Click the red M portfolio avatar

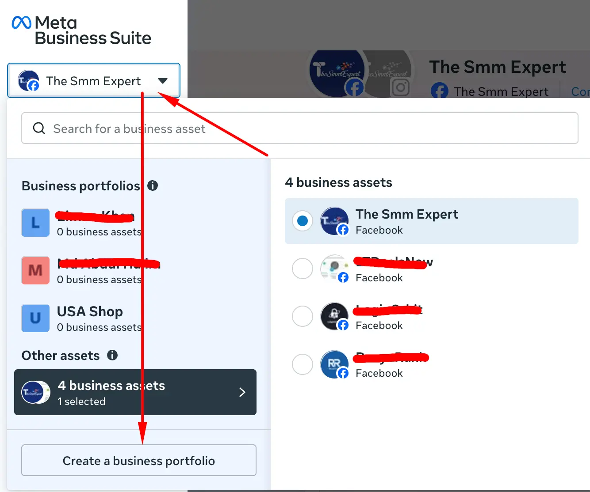pyautogui.click(x=35, y=270)
